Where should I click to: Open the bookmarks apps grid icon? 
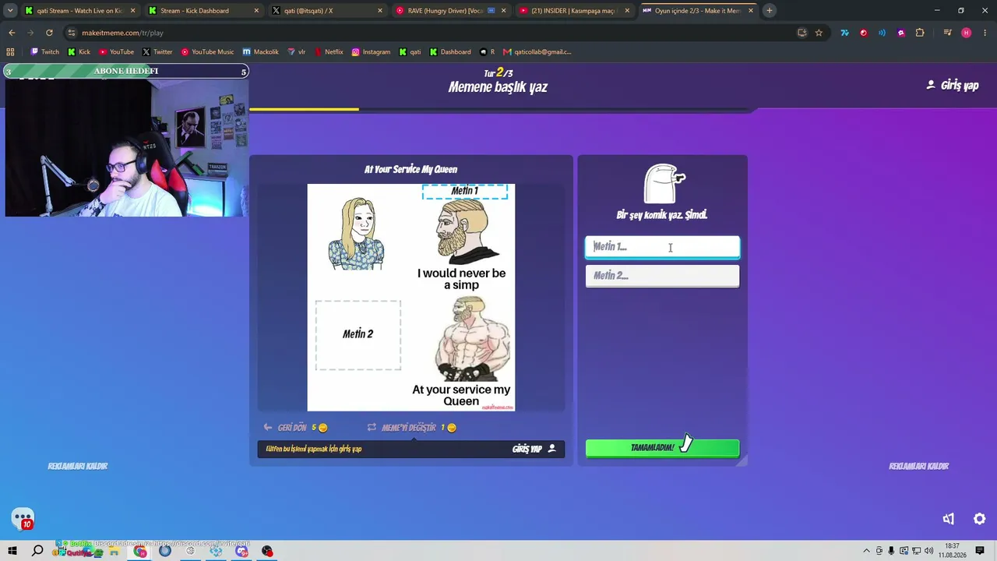10,52
